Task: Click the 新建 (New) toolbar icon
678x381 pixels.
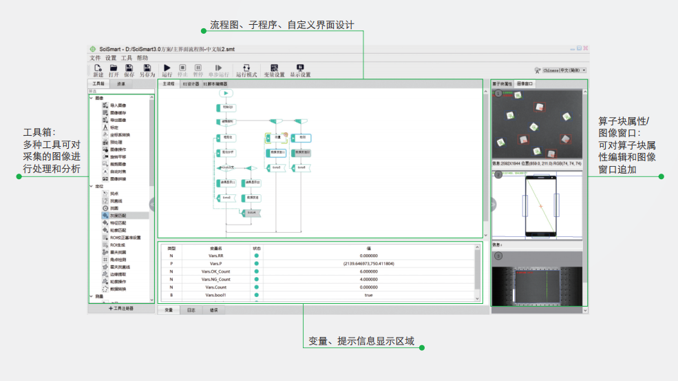Action: pyautogui.click(x=97, y=68)
